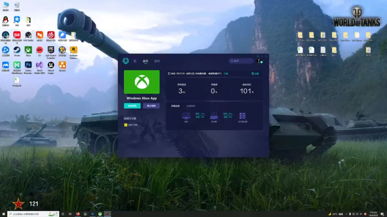Viewport: 387px width, 217px height.
Task: Select the device connection tab
Action: click(x=175, y=106)
